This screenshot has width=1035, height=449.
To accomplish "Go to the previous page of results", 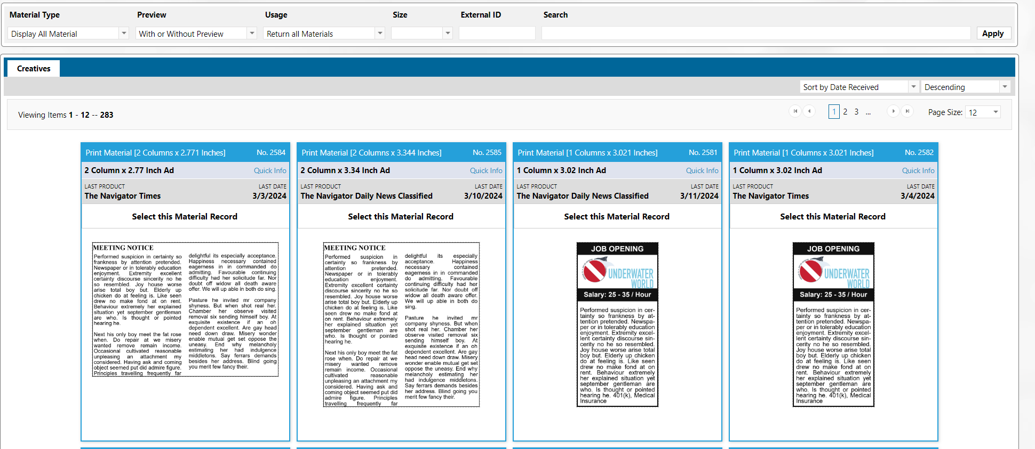I will [809, 111].
